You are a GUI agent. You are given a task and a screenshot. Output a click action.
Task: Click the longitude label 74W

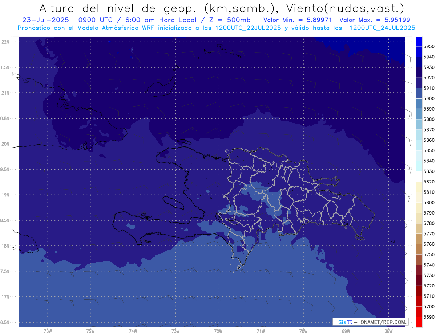coord(133,331)
